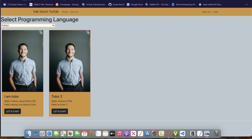Open Notes app in dock
Viewport: 252px width, 139px height.
pyautogui.click(x=105, y=134)
